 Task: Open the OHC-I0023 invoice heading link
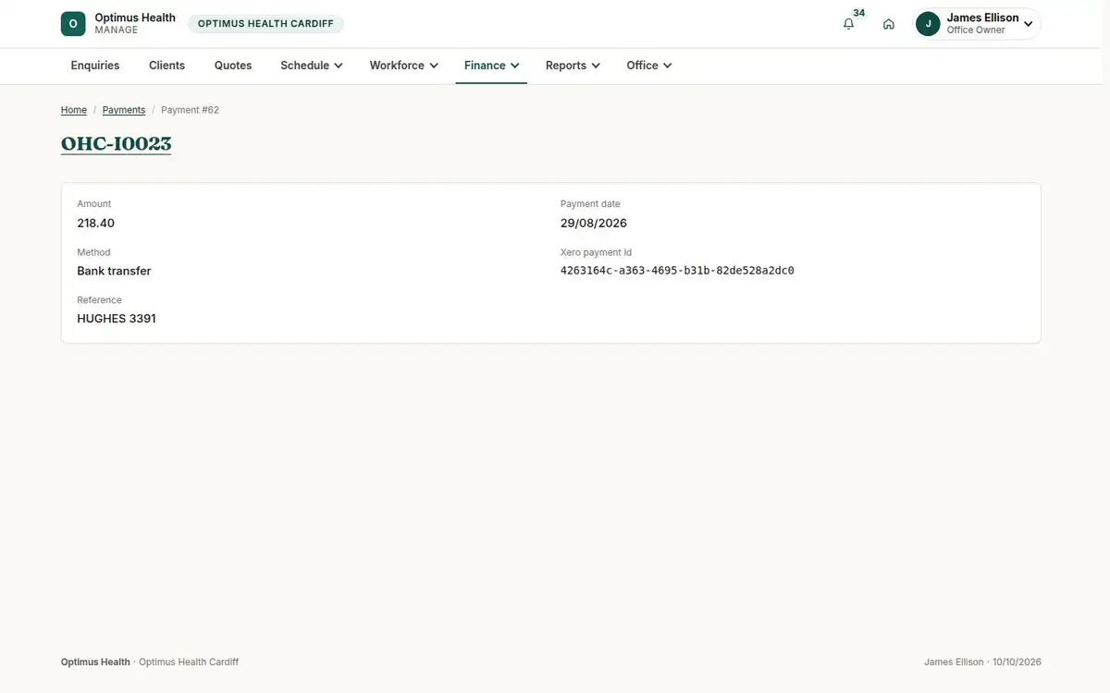tap(117, 144)
